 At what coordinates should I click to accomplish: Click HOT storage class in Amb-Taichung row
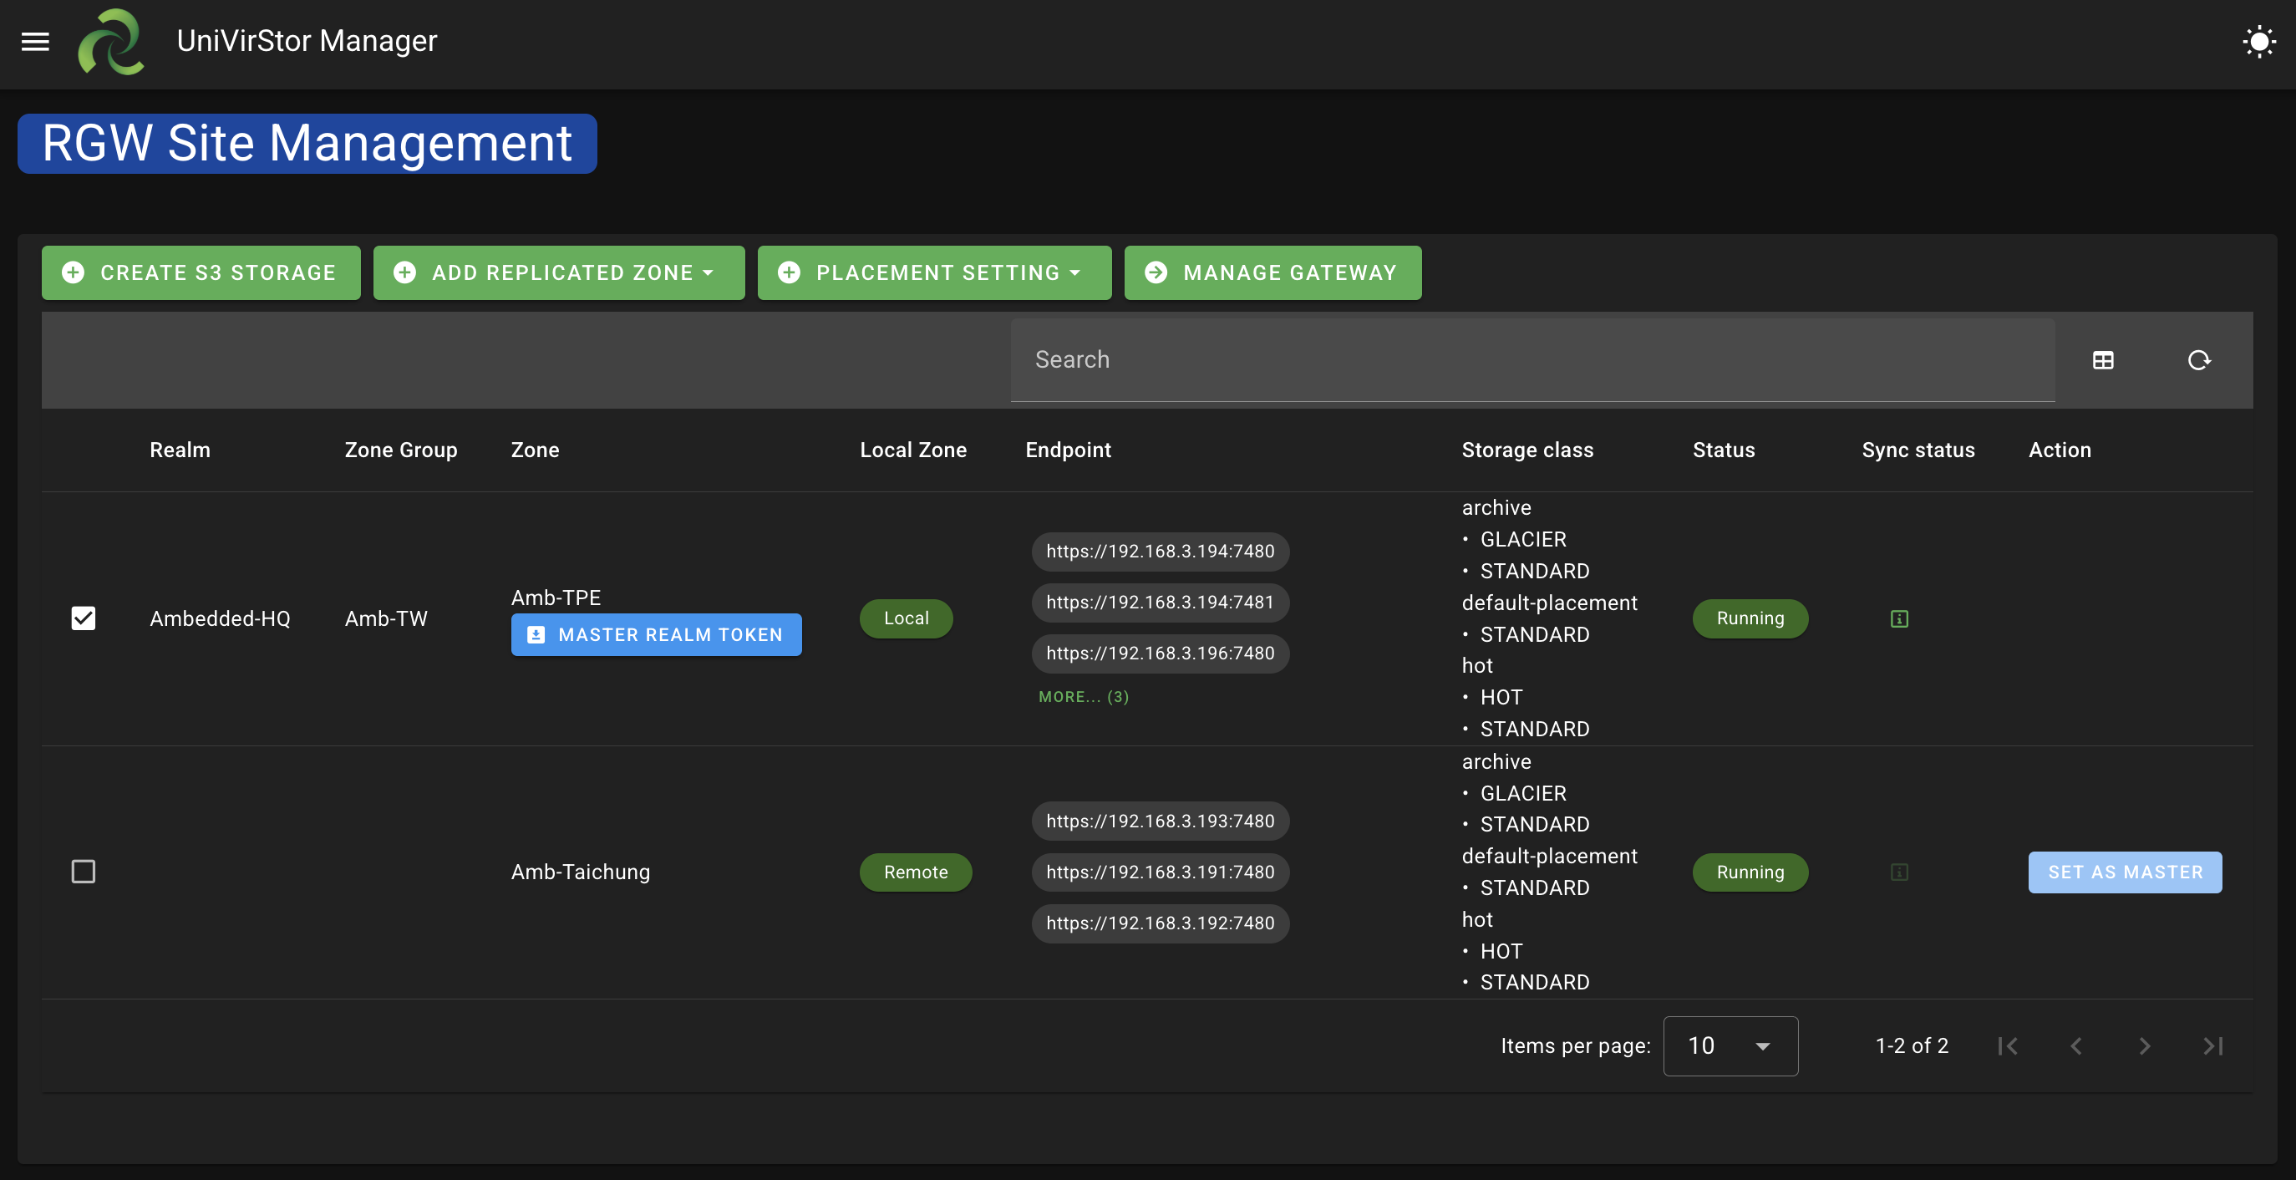coord(1501,951)
